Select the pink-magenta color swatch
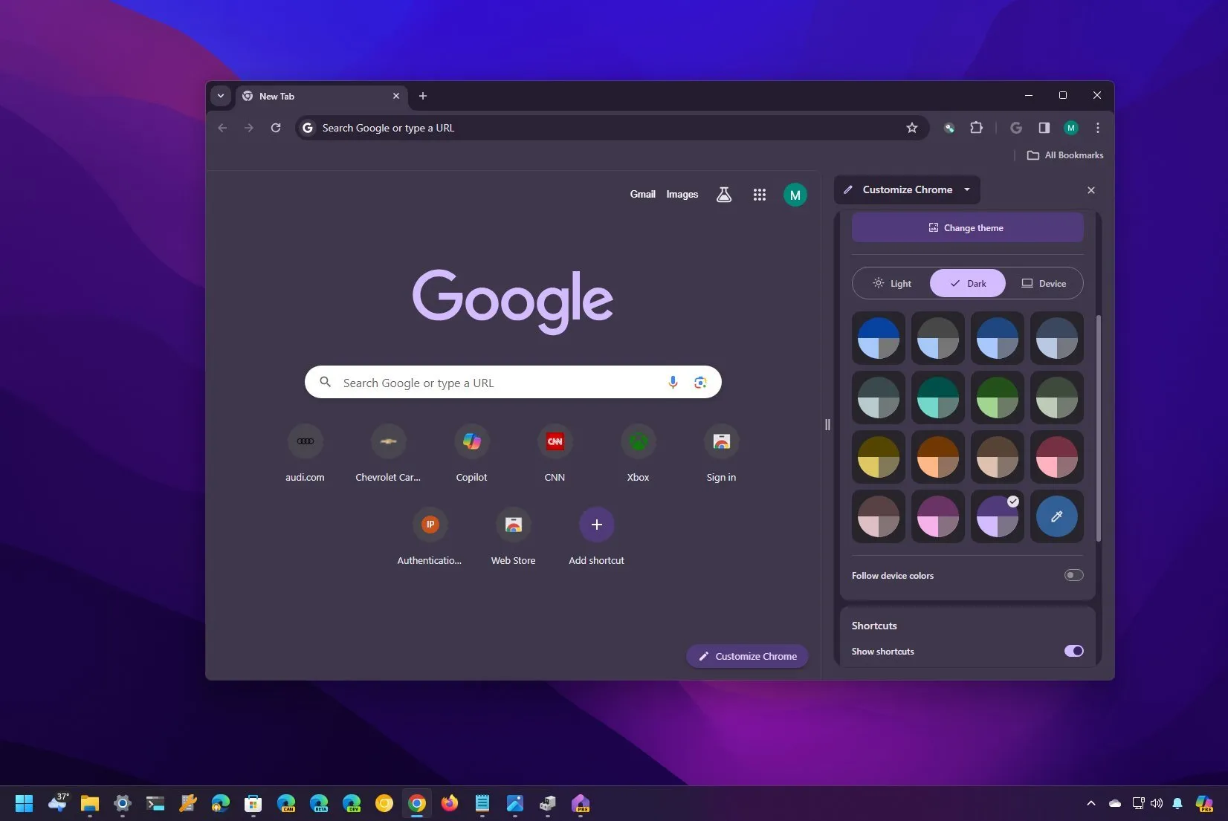This screenshot has height=821, width=1228. click(938, 516)
